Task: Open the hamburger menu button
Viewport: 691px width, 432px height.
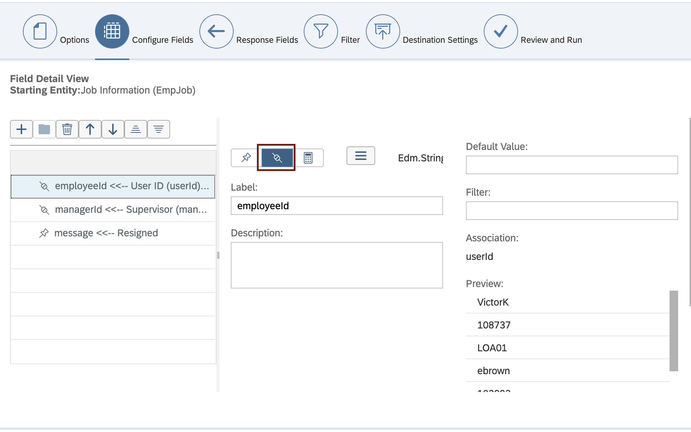Action: click(361, 156)
